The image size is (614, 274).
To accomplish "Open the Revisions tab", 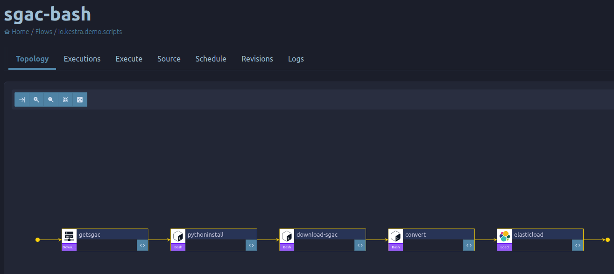I will coord(257,59).
